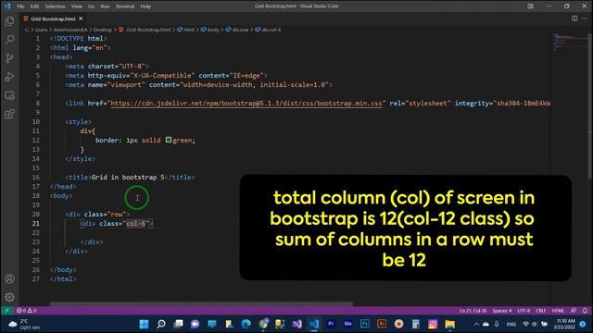Open the Remote Explorer view

[9, 95]
